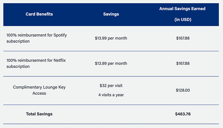The width and height of the screenshot is (223, 128).
Task: Click the Card Benefits column header
Action: pos(39,14)
